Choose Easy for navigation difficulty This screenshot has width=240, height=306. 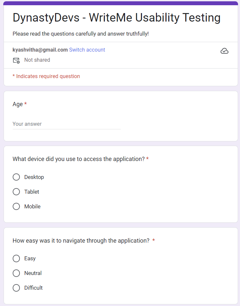click(x=16, y=258)
